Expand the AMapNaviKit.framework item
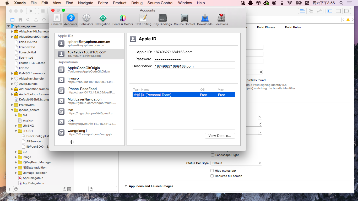The image size is (358, 201). (12, 31)
